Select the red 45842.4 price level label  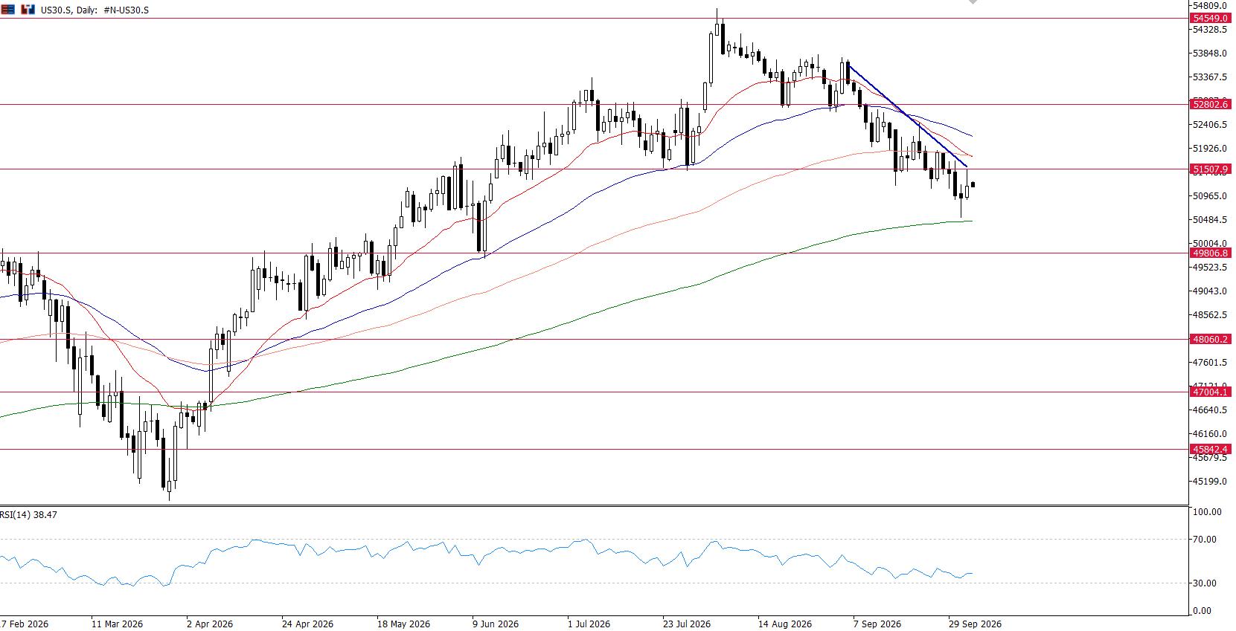point(1210,449)
